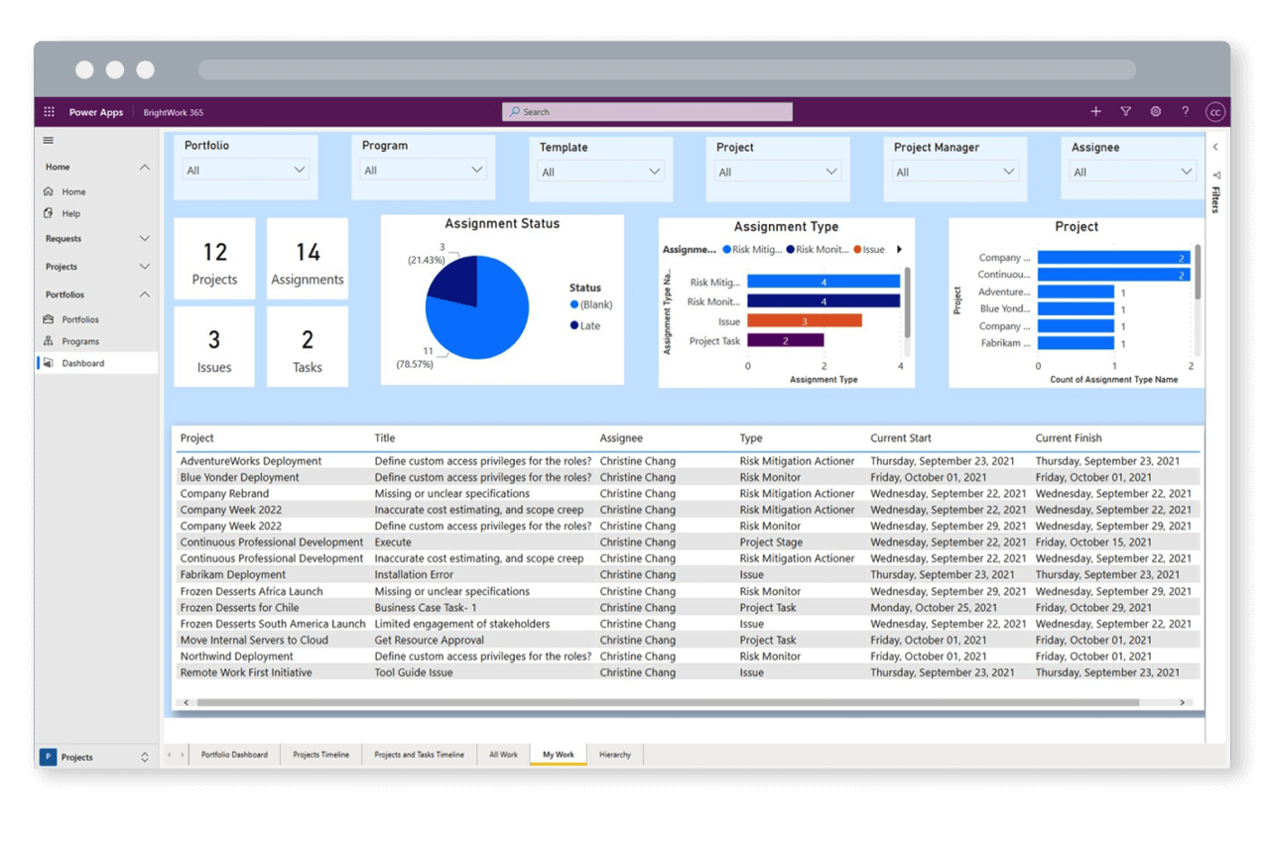Open the Help question mark icon
1270x841 pixels.
tap(1185, 111)
